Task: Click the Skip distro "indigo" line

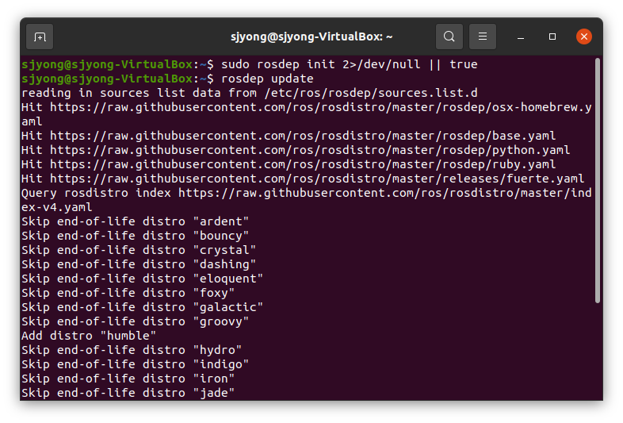Action: coord(135,365)
